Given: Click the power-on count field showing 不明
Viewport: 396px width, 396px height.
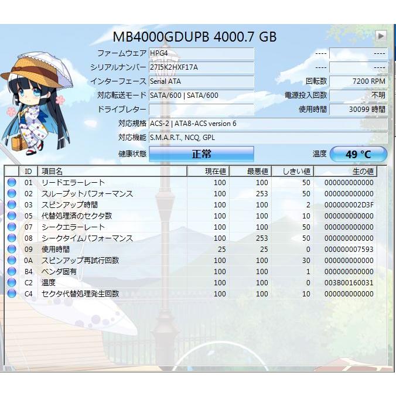Looking at the screenshot, I should click(359, 95).
